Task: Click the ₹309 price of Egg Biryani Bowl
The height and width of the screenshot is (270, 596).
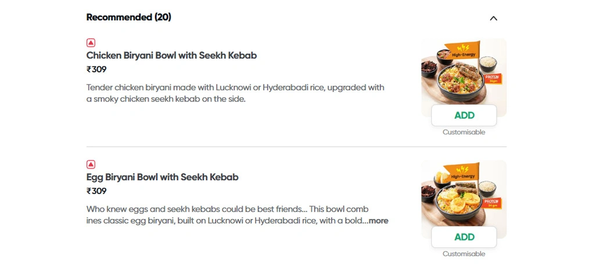Action: point(96,191)
